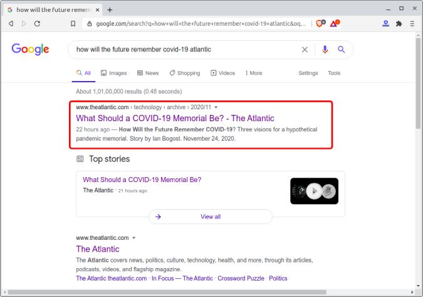Open a new tab with plus
The image size is (423, 297).
pos(110,10)
